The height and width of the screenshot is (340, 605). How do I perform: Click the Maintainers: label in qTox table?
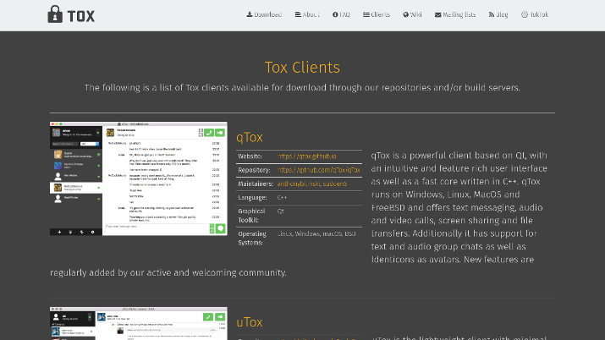point(256,184)
